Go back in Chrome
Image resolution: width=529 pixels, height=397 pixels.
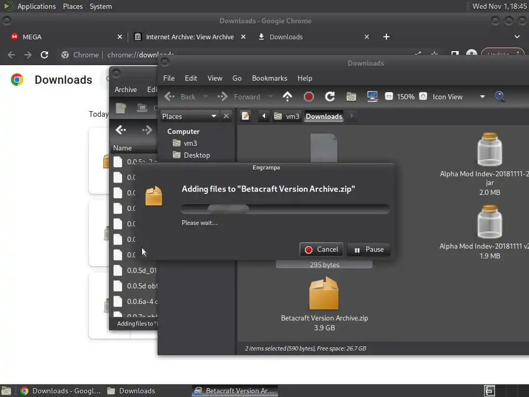[x=11, y=55]
